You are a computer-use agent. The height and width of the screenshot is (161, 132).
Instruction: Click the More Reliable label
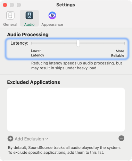118,53
